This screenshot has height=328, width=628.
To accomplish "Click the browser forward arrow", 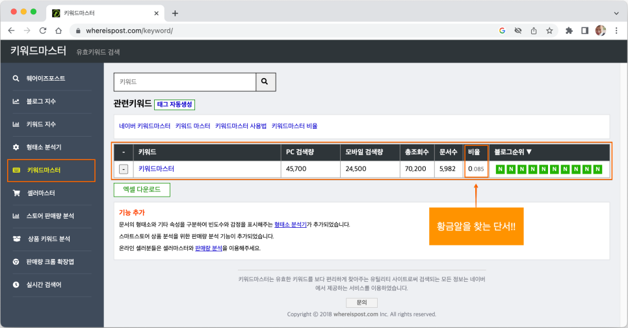I will [x=27, y=31].
